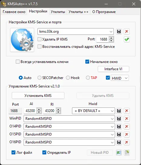Increase the AI value with up arrow

(39, 109)
